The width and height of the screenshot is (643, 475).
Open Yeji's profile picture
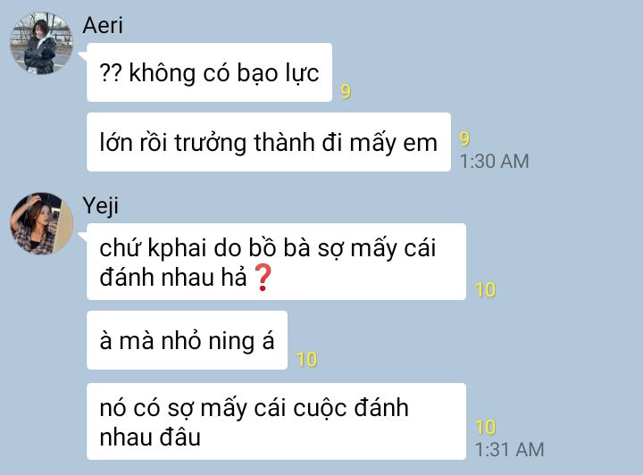(x=41, y=224)
